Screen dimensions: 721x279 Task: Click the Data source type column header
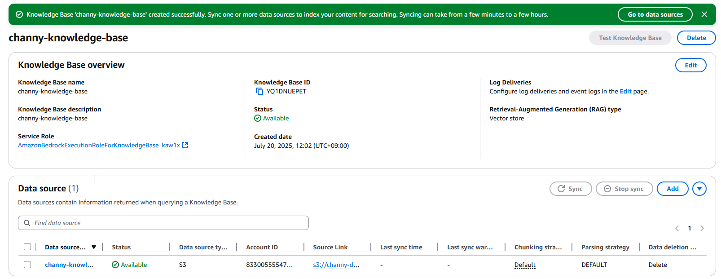coord(203,247)
